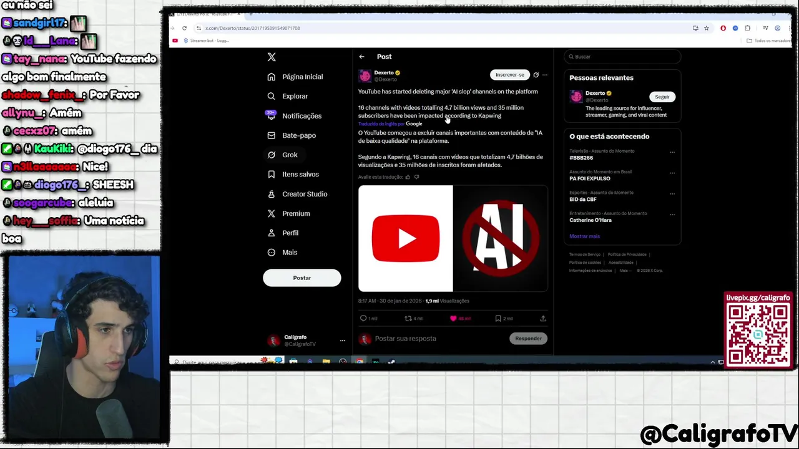The width and height of the screenshot is (799, 449).
Task: Give thumbs down to the translation
Action: [416, 177]
